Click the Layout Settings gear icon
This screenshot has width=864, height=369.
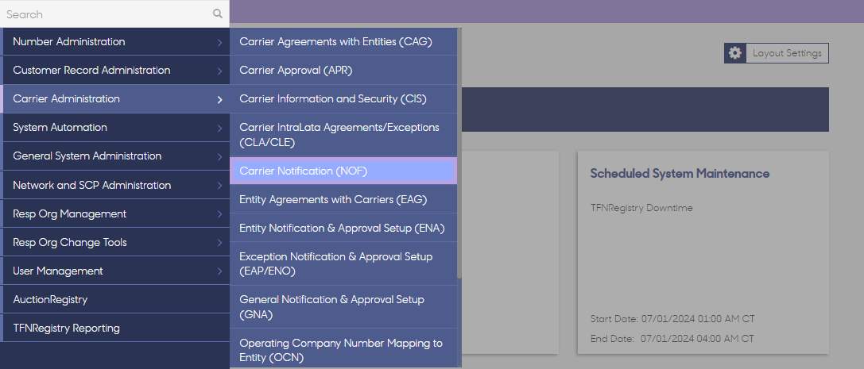pyautogui.click(x=735, y=53)
